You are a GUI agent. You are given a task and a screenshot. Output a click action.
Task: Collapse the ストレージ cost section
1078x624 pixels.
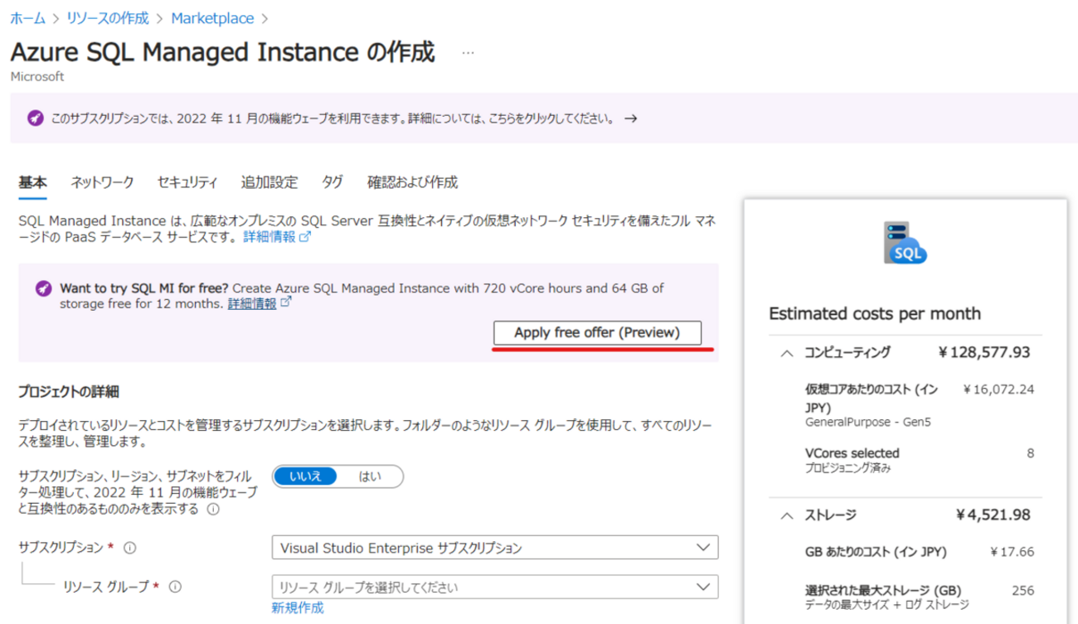[786, 515]
